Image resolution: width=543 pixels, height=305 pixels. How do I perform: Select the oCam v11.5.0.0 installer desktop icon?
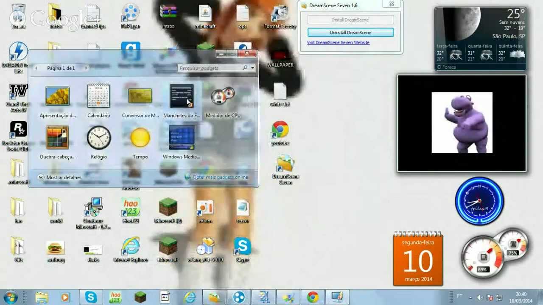coord(205,250)
